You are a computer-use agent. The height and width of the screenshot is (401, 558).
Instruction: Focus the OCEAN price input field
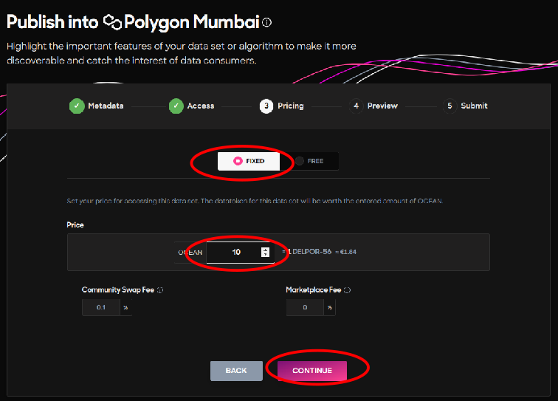pos(240,253)
